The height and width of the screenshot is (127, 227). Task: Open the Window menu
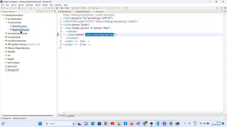(x=58, y=5)
